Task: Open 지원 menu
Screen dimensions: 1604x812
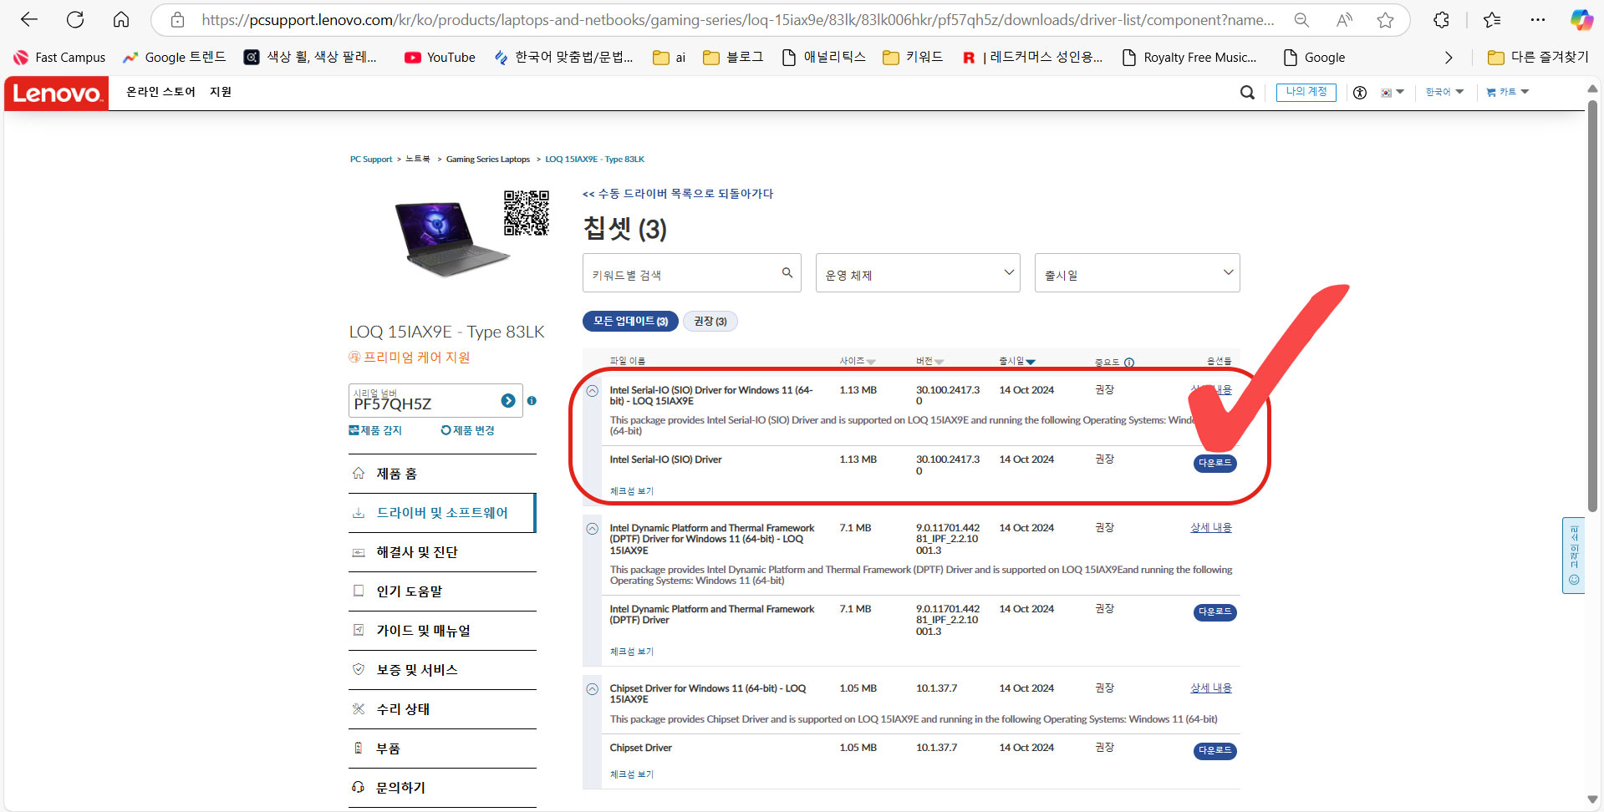Action: coord(221,92)
